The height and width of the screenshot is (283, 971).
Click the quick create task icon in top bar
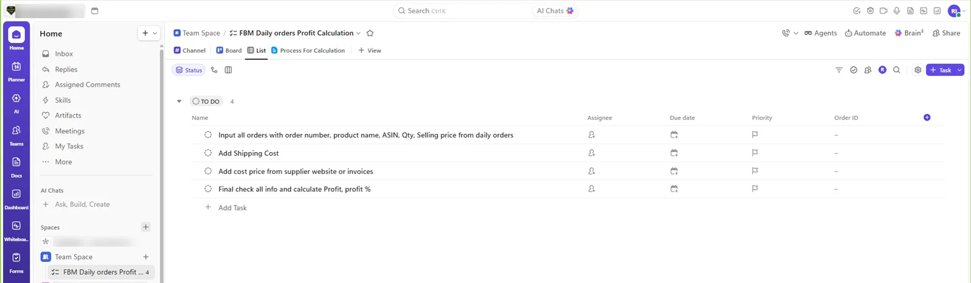[856, 11]
